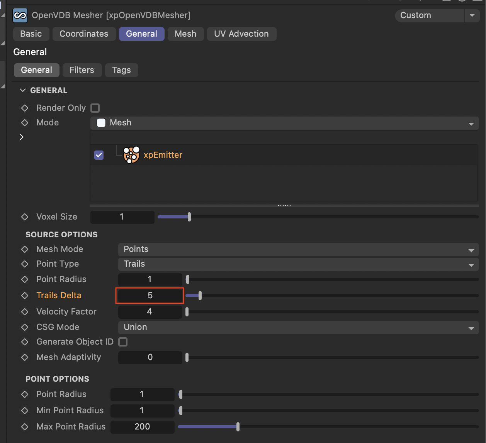Click keyframe diamond beside Source Options Point Radius
Screen dimensions: 486x443
point(25,279)
